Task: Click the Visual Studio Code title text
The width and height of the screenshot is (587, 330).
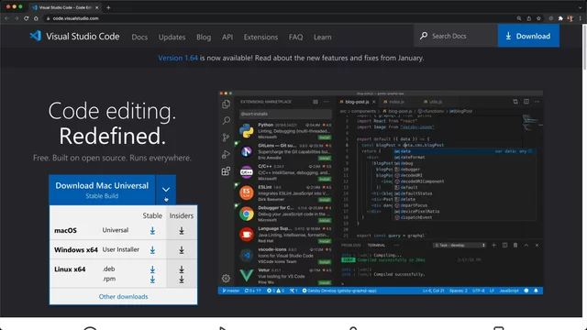Action: pos(83,37)
